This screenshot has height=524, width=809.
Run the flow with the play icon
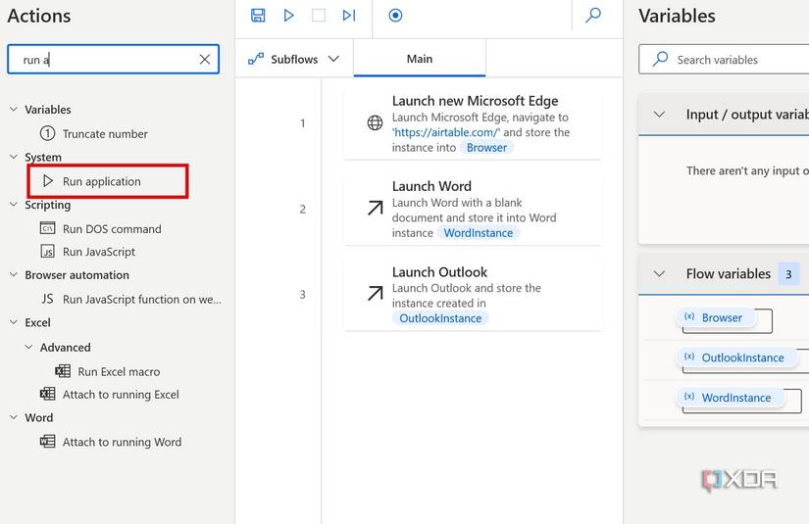click(x=289, y=15)
